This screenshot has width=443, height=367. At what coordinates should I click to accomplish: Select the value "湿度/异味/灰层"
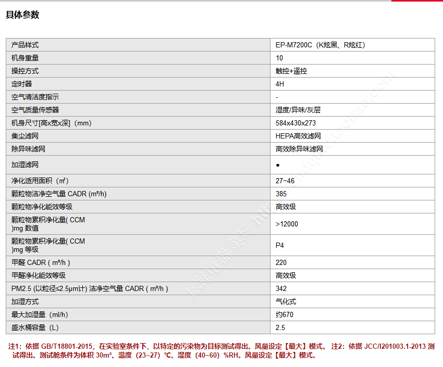click(298, 110)
